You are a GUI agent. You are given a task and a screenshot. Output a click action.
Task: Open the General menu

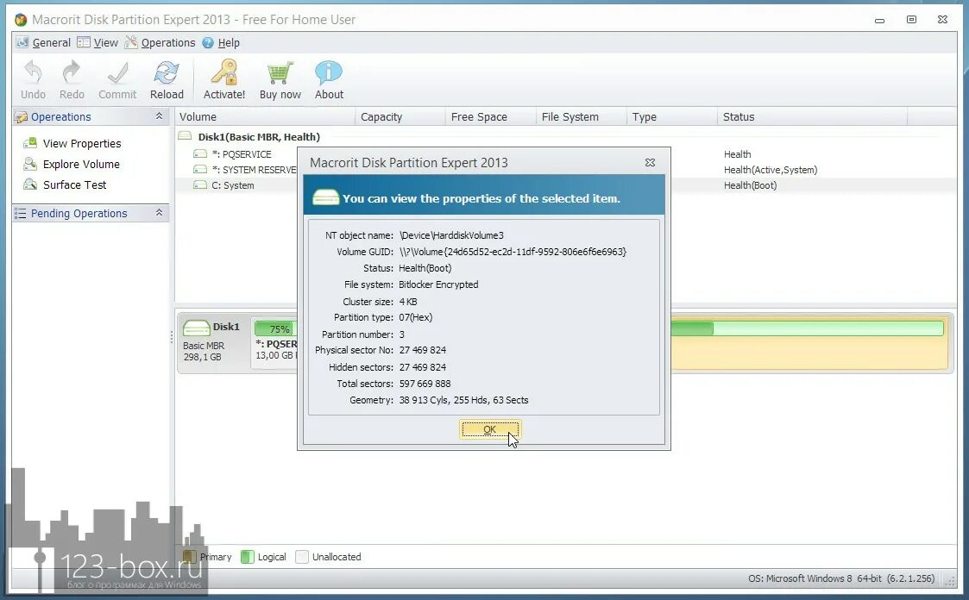(43, 42)
